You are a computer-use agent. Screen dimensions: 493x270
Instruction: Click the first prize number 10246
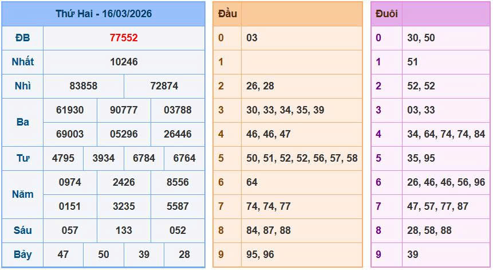[x=124, y=62]
